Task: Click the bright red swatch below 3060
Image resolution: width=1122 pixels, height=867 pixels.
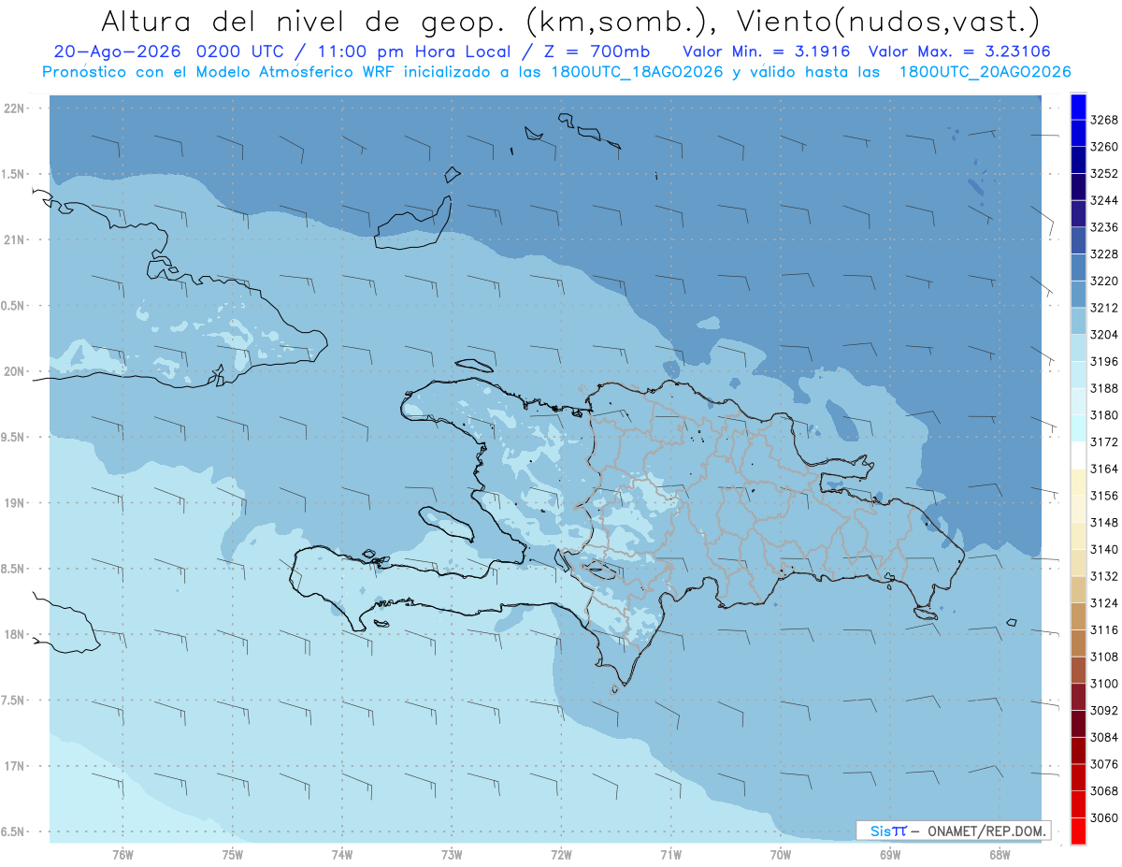Action: (1078, 831)
